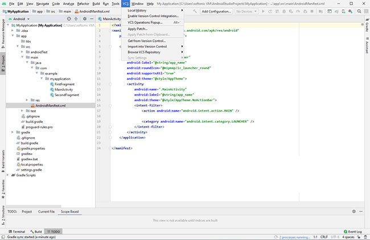The width and height of the screenshot is (370, 240).
Task: Open the Favorites side tool window
Action: [x=3, y=189]
